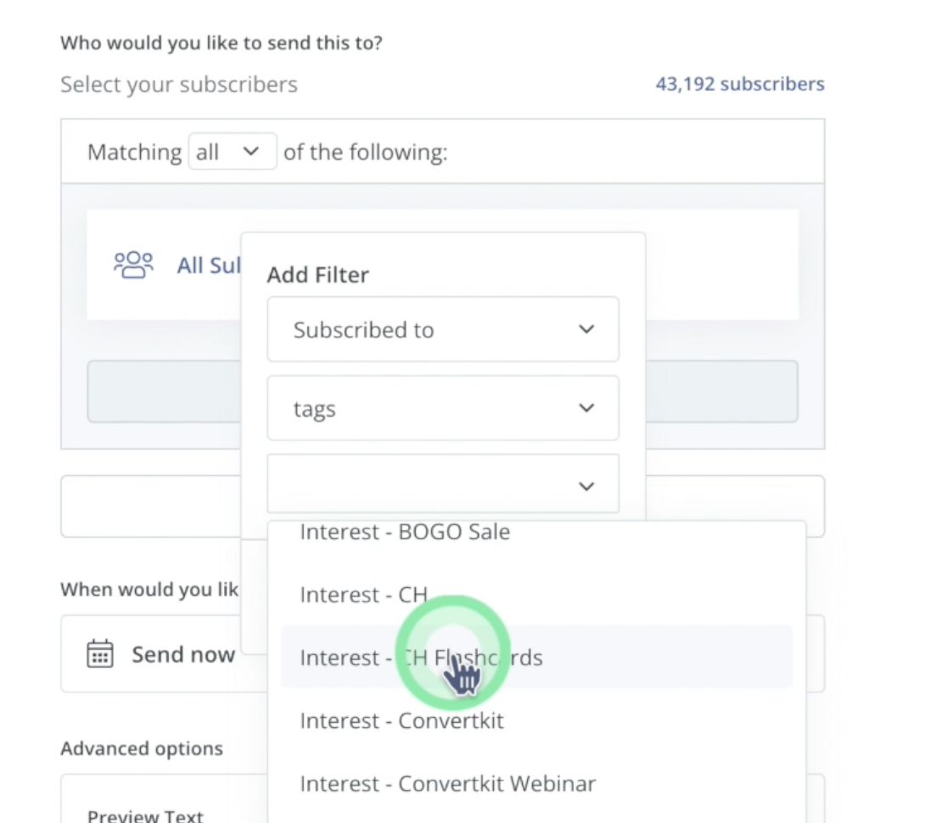Click Who would you like to send this to
The width and height of the screenshot is (942, 823).
(x=221, y=43)
